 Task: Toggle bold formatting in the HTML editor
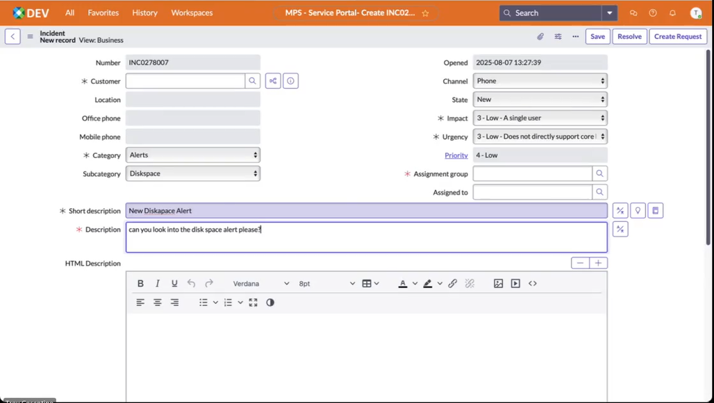tap(140, 283)
